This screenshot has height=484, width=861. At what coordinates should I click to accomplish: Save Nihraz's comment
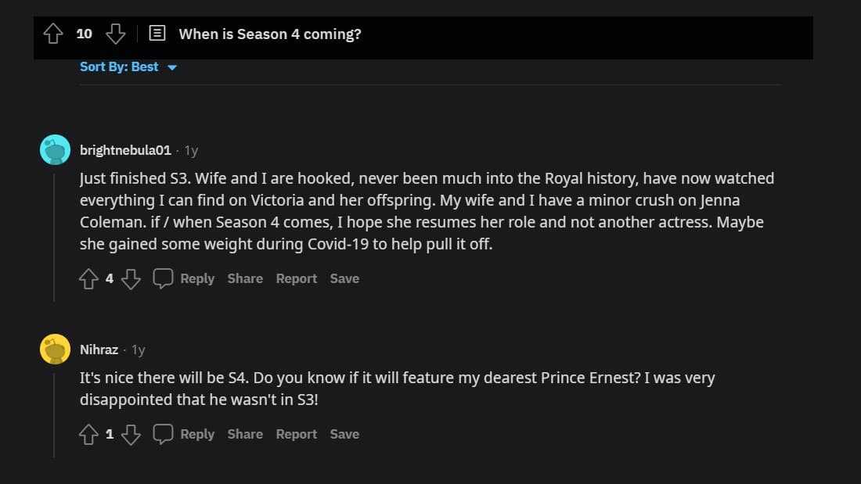coord(344,434)
